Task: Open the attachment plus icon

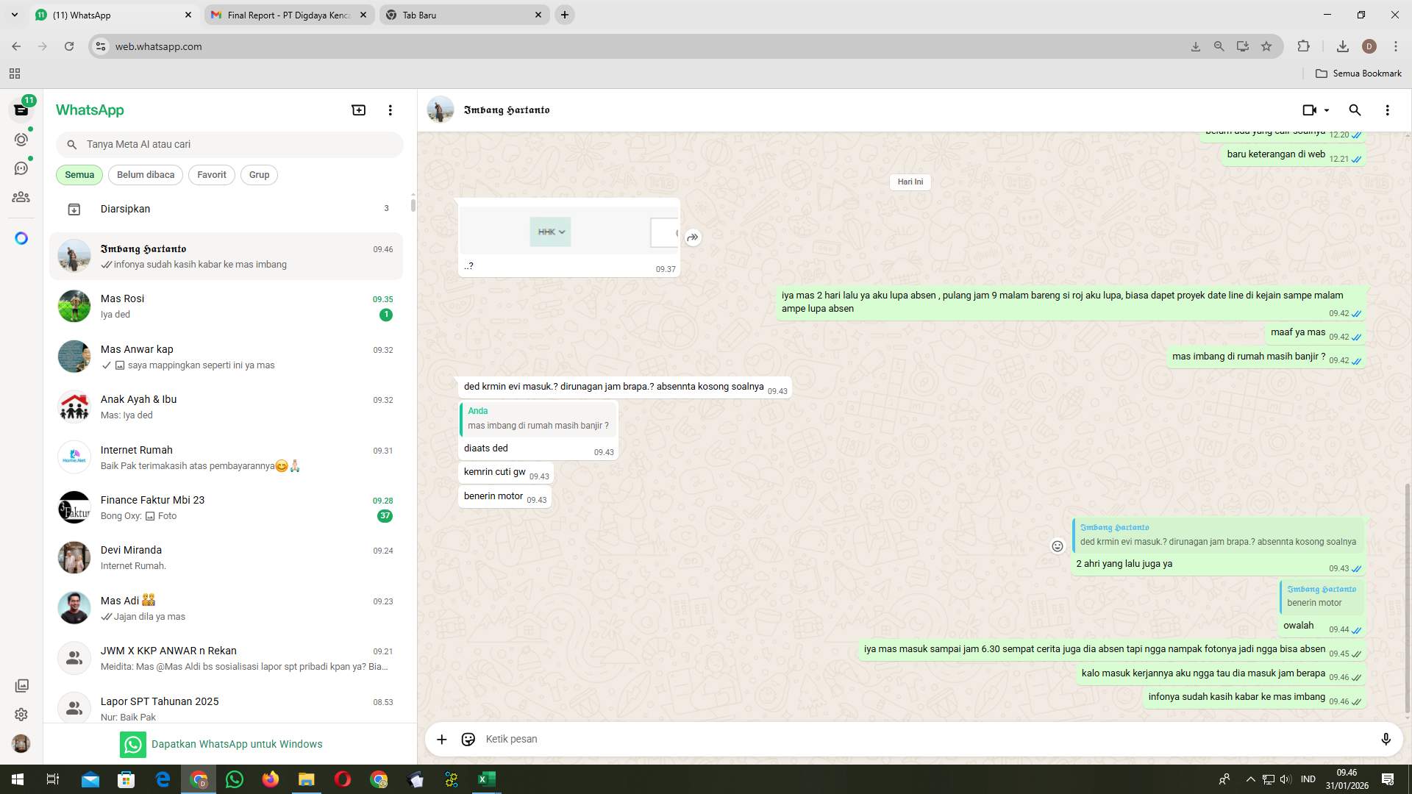Action: tap(441, 739)
